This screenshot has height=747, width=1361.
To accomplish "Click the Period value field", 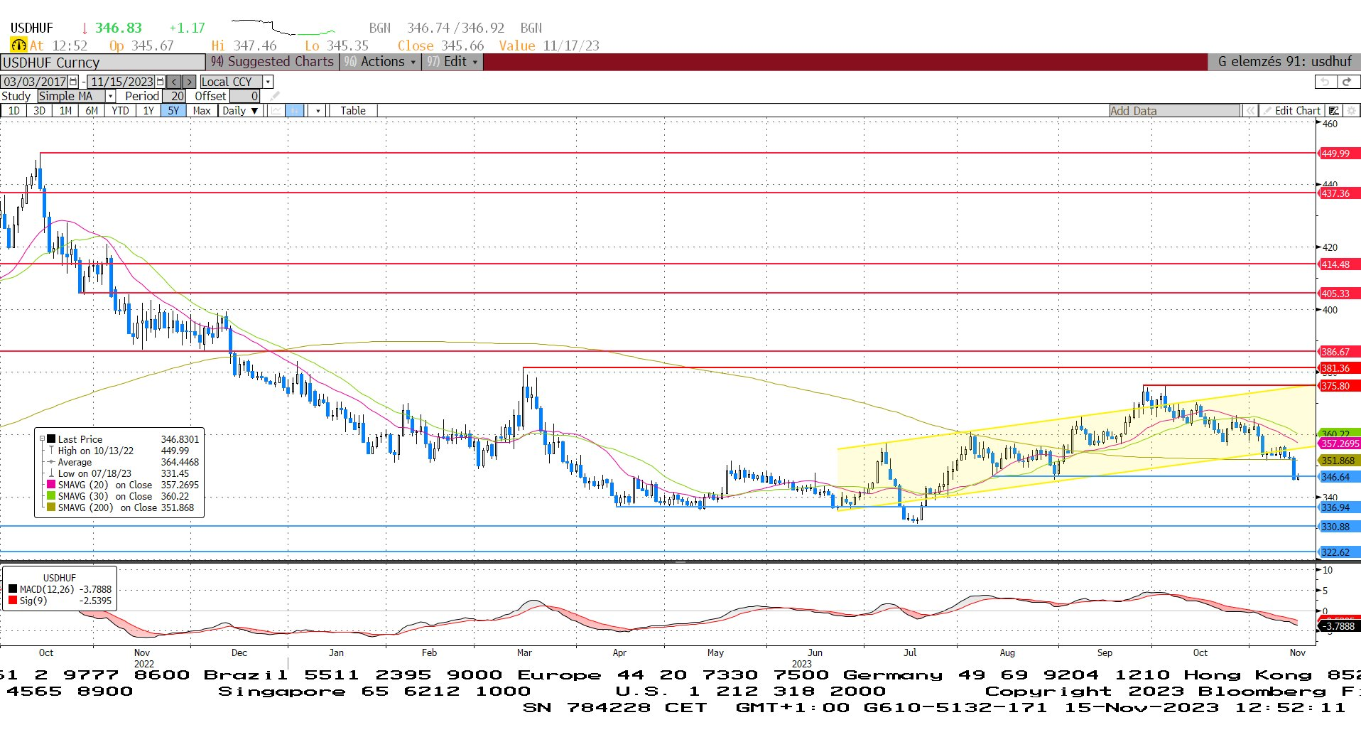I will 175,96.
